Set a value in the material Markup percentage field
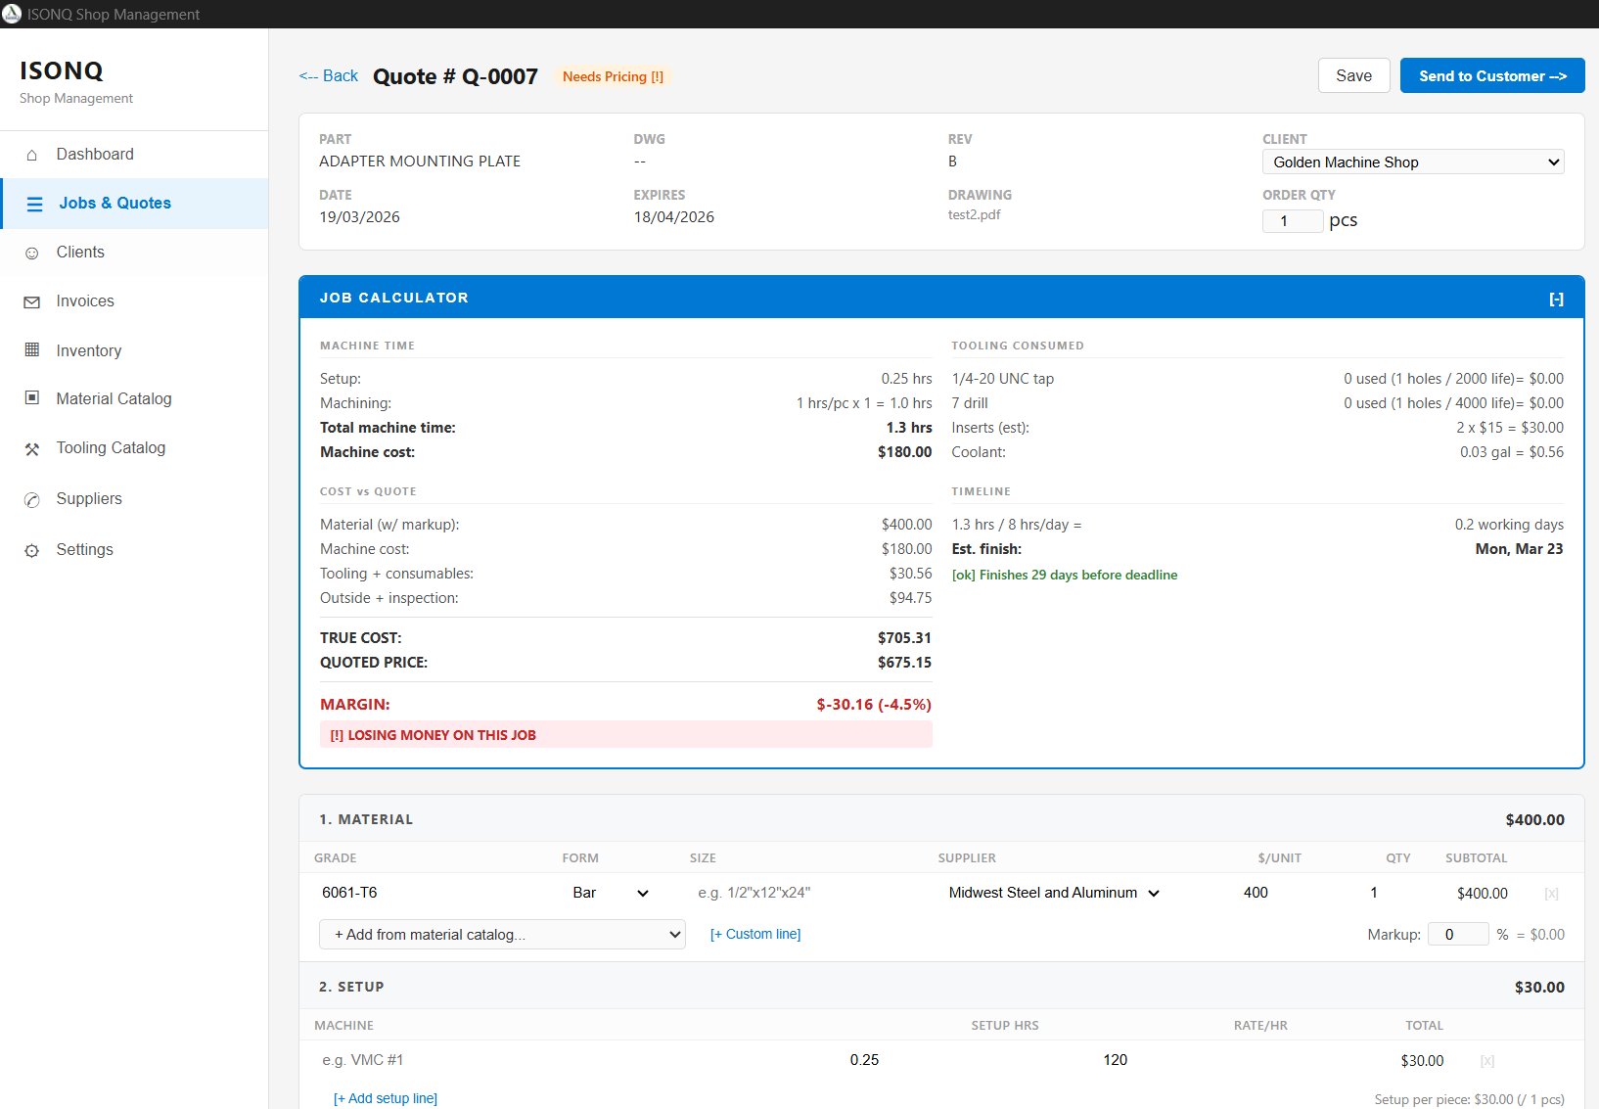Image resolution: width=1599 pixels, height=1109 pixels. click(1458, 934)
